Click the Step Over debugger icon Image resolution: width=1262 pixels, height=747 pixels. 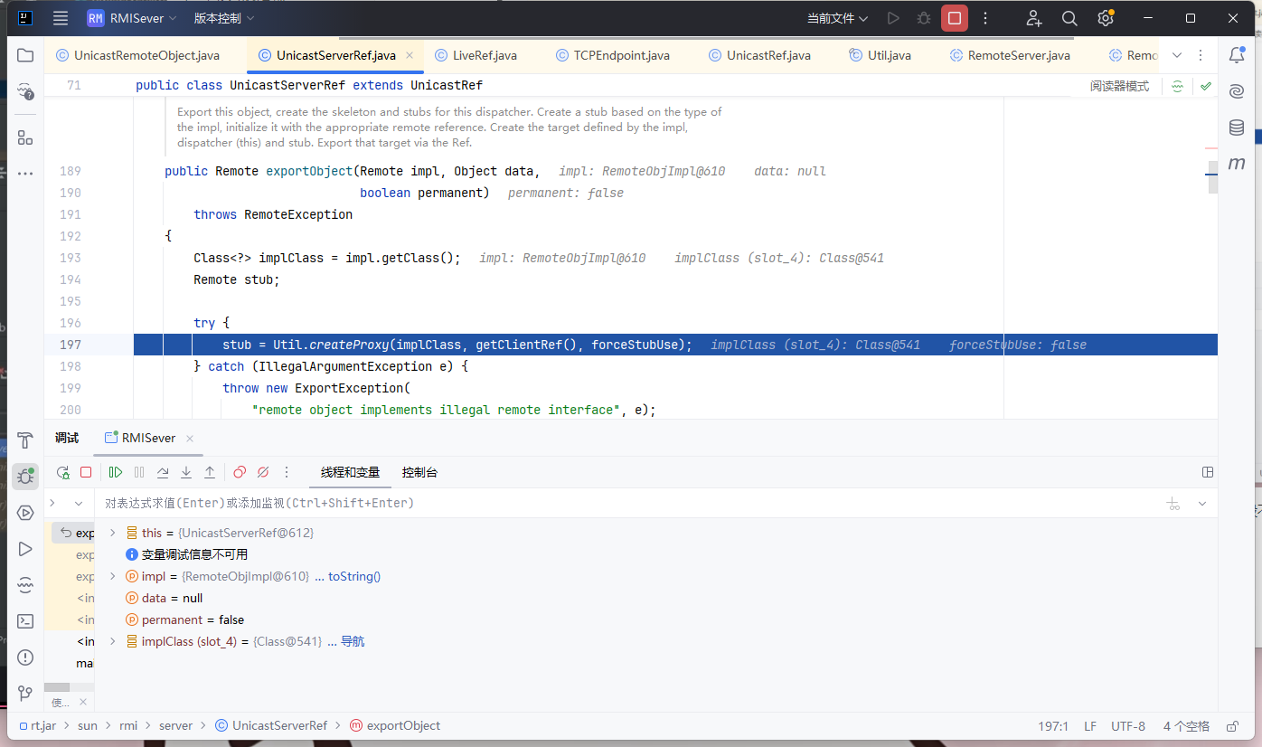pyautogui.click(x=163, y=472)
